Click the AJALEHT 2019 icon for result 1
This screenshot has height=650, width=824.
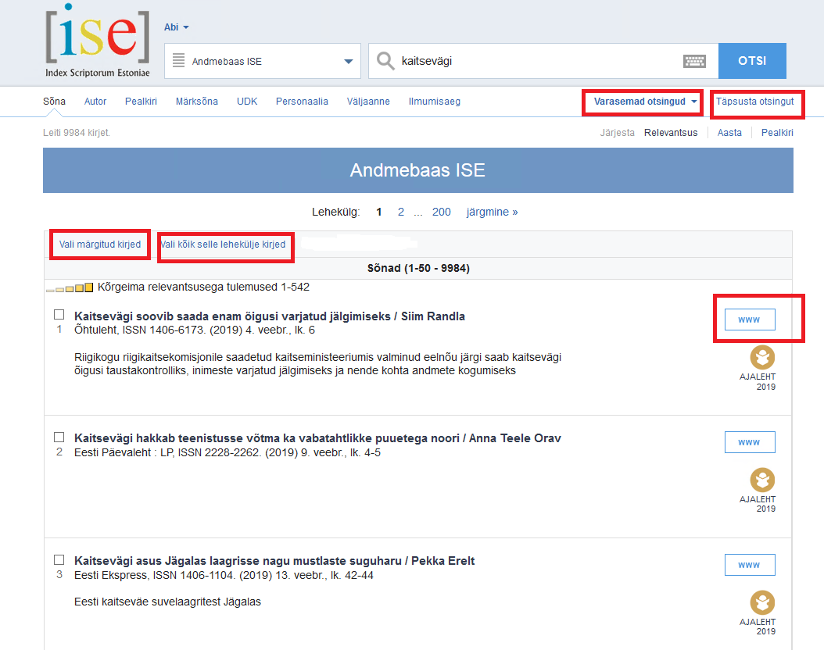click(762, 358)
